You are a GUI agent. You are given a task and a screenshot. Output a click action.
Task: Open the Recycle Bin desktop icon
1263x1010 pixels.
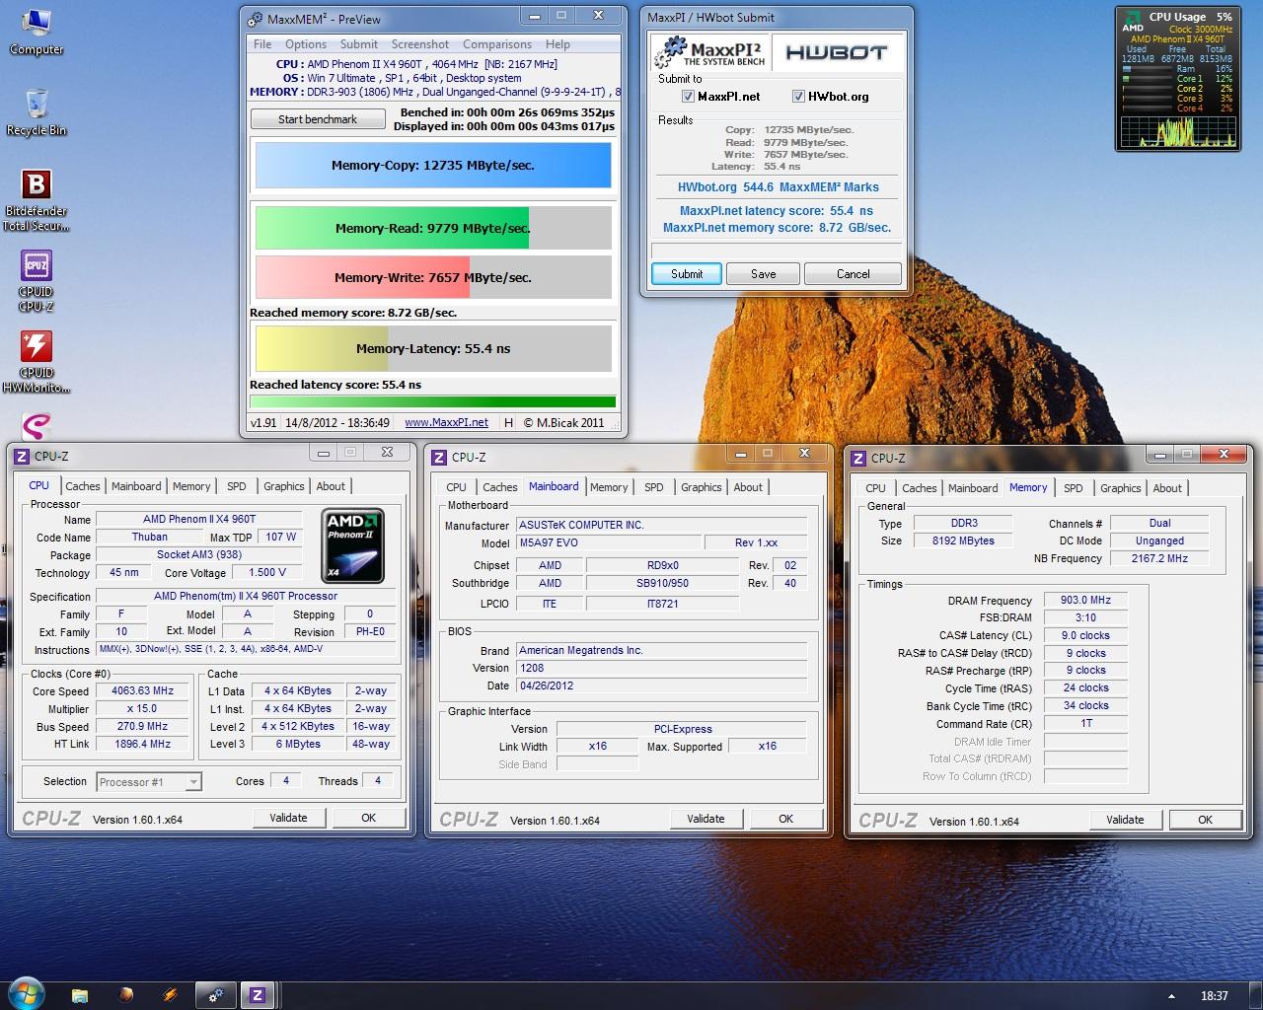(x=37, y=112)
